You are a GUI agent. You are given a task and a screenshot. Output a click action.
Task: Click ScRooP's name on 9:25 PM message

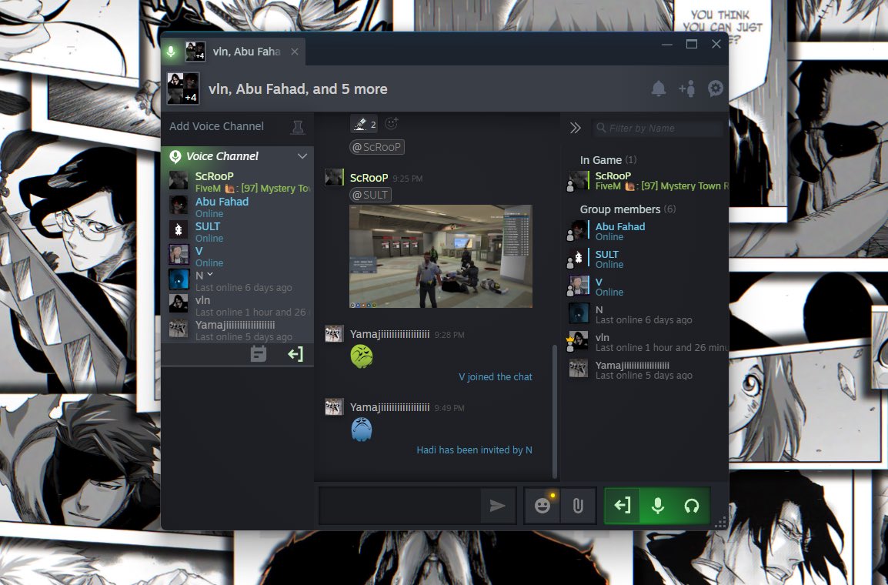(369, 178)
